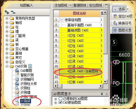Select the 2区梁.CADI drawing
This screenshot has width=136, height=109.
pos(80,61)
